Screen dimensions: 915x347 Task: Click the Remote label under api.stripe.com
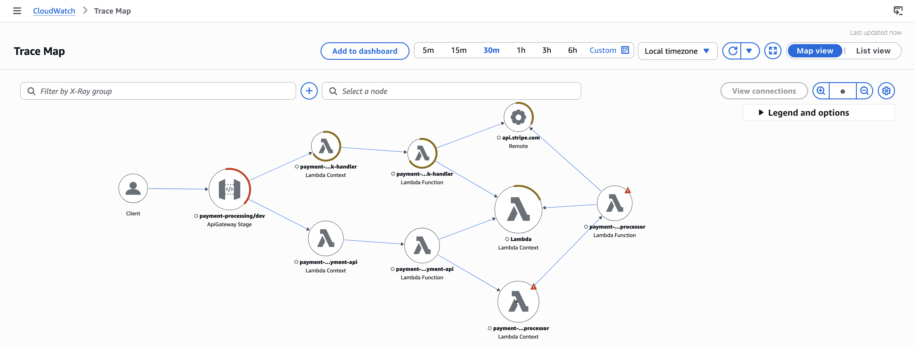pos(518,146)
